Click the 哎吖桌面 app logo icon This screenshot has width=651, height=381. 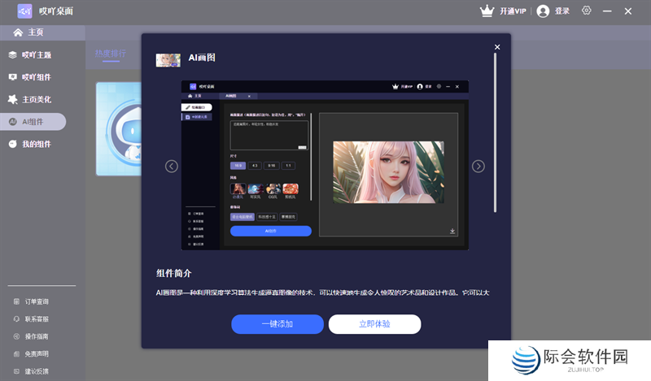click(24, 11)
